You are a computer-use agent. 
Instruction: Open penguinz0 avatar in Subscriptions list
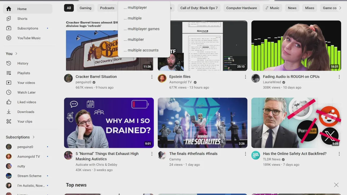coord(9,147)
